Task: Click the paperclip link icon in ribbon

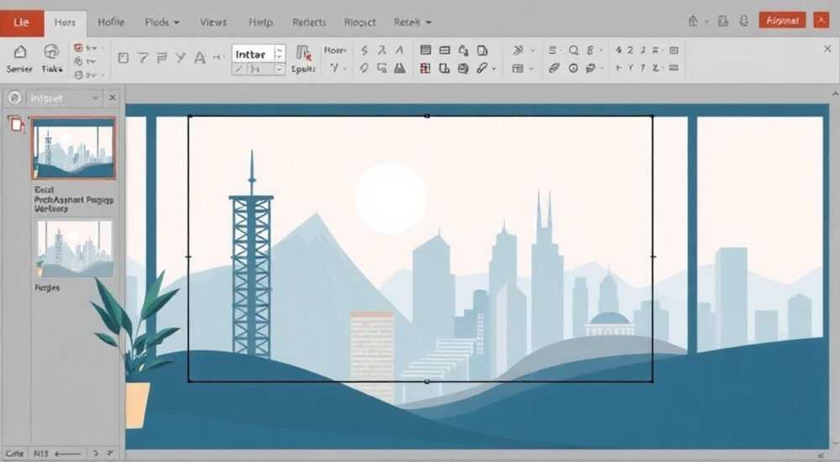Action: [x=483, y=68]
